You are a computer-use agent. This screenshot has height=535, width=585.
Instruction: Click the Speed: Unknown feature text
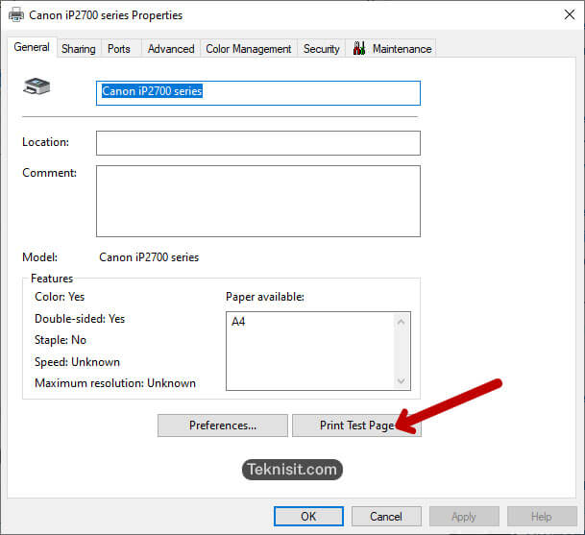coord(77,362)
